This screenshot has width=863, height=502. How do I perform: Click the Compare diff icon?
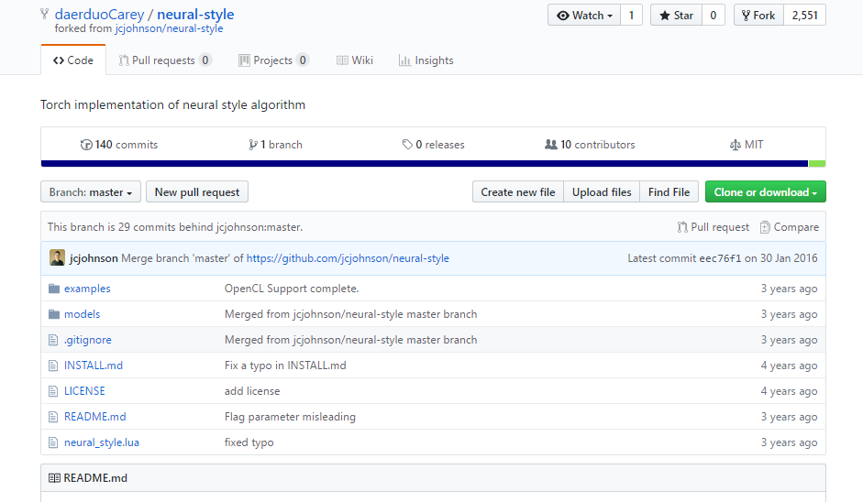765,227
